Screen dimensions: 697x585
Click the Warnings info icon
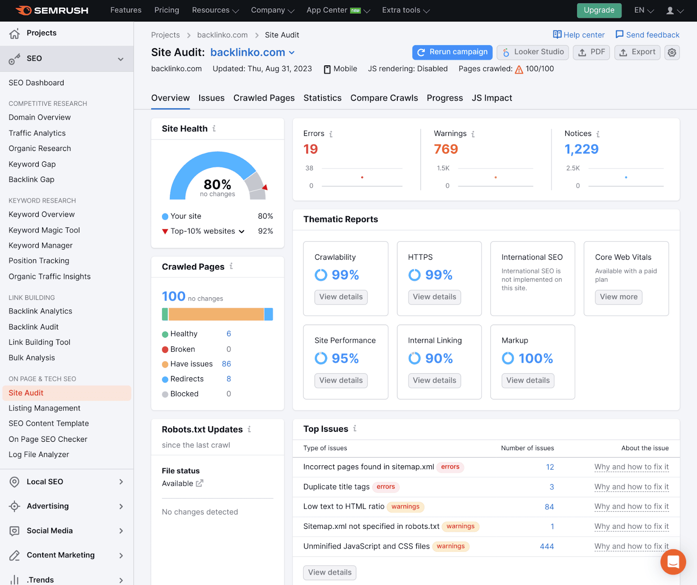point(473,134)
